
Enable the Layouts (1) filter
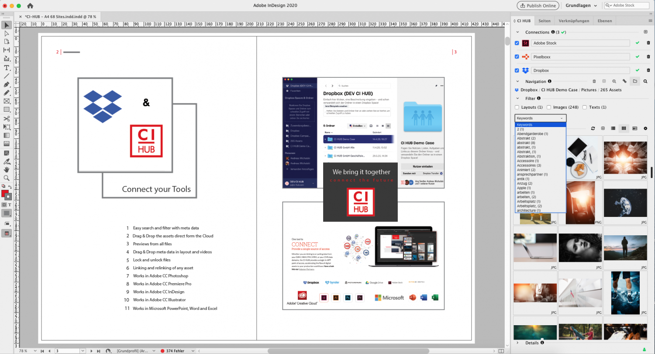(x=517, y=107)
